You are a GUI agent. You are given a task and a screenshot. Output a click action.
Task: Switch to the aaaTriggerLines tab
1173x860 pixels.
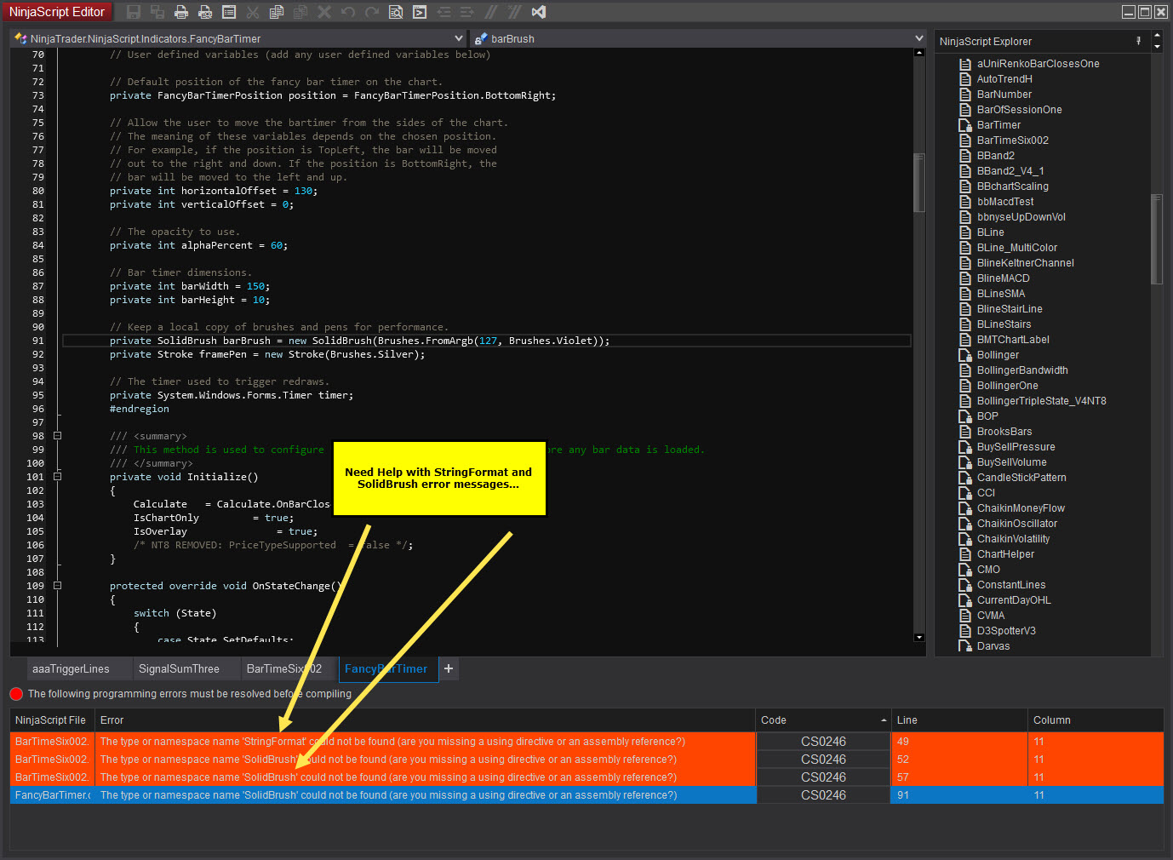(71, 669)
